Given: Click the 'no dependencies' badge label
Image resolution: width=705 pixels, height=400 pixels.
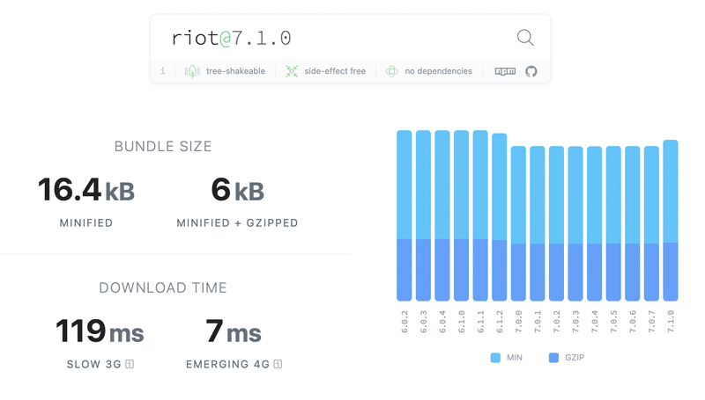Looking at the screenshot, I should pos(438,71).
